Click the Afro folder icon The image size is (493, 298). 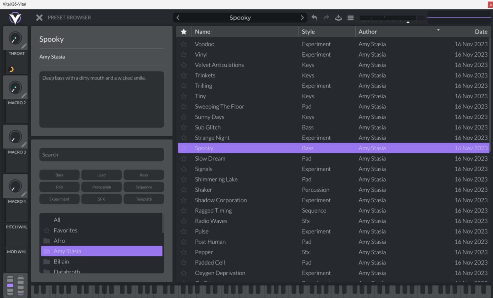tap(47, 241)
